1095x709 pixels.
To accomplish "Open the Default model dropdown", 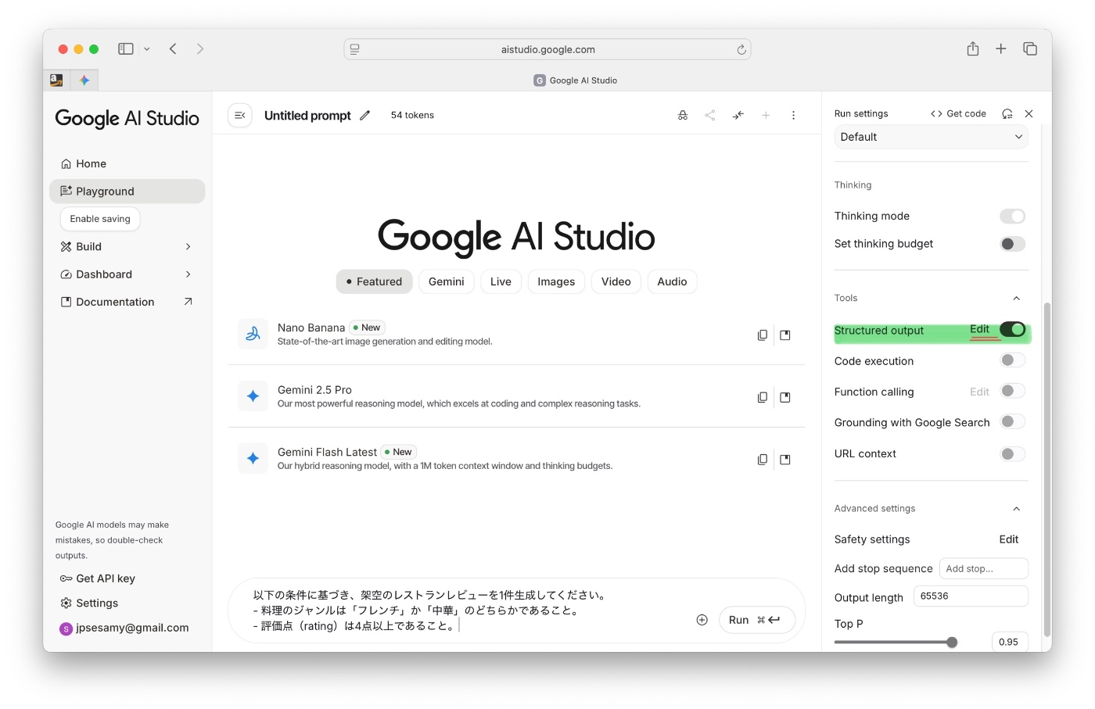I will click(x=931, y=137).
